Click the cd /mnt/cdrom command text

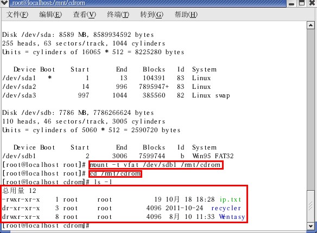click(115, 174)
